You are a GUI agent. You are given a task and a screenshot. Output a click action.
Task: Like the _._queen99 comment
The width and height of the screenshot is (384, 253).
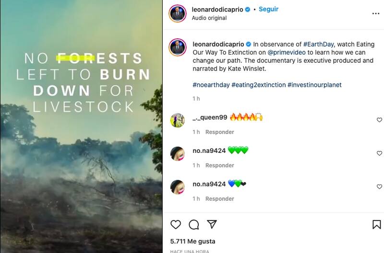(x=379, y=120)
